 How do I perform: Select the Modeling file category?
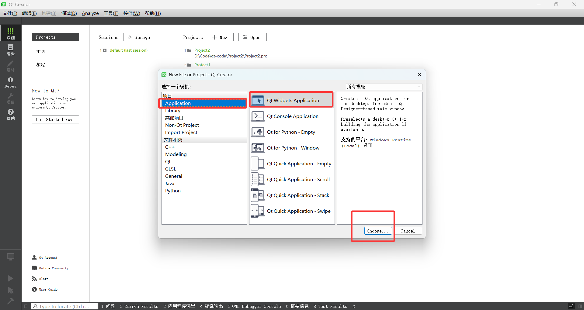[204, 154]
